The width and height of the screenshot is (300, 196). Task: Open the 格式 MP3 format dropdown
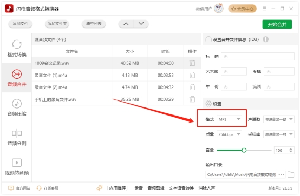coord(229,119)
